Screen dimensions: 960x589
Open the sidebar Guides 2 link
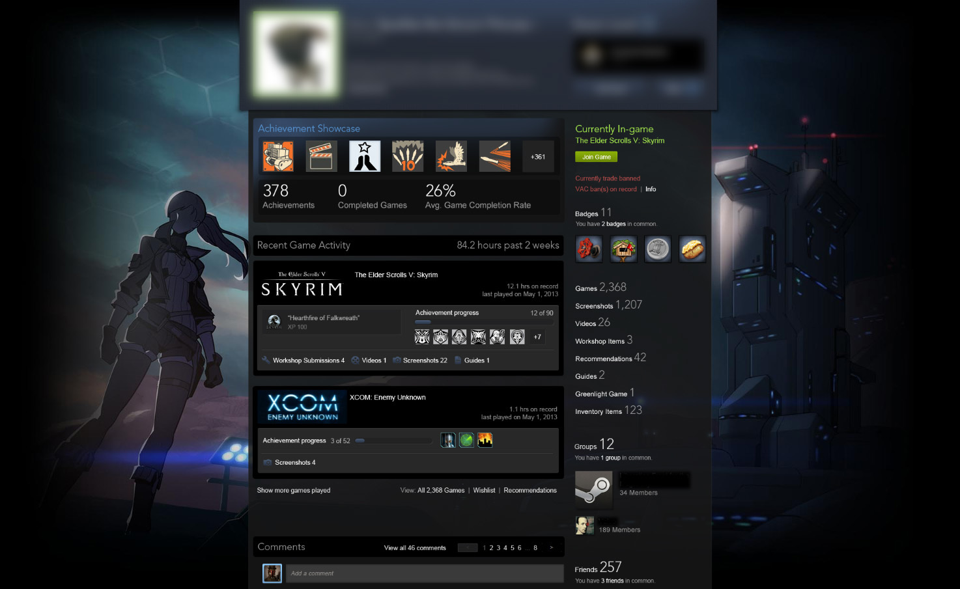pos(590,375)
